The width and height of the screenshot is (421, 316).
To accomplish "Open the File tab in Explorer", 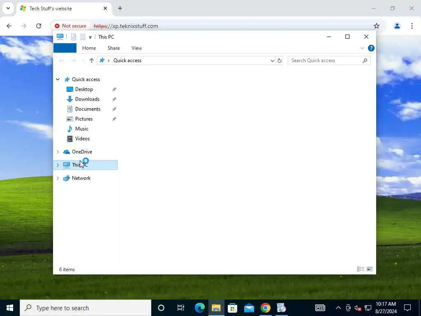I will [x=65, y=48].
